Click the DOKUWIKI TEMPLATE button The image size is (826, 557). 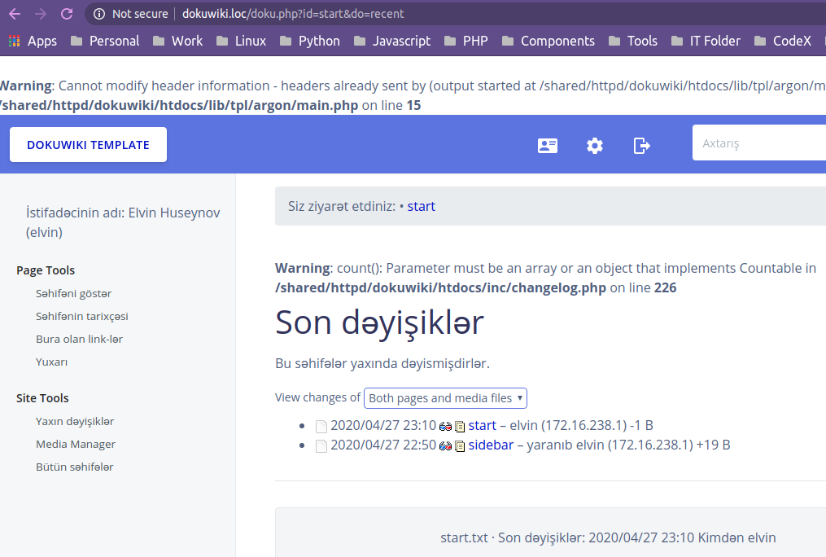pyautogui.click(x=88, y=144)
